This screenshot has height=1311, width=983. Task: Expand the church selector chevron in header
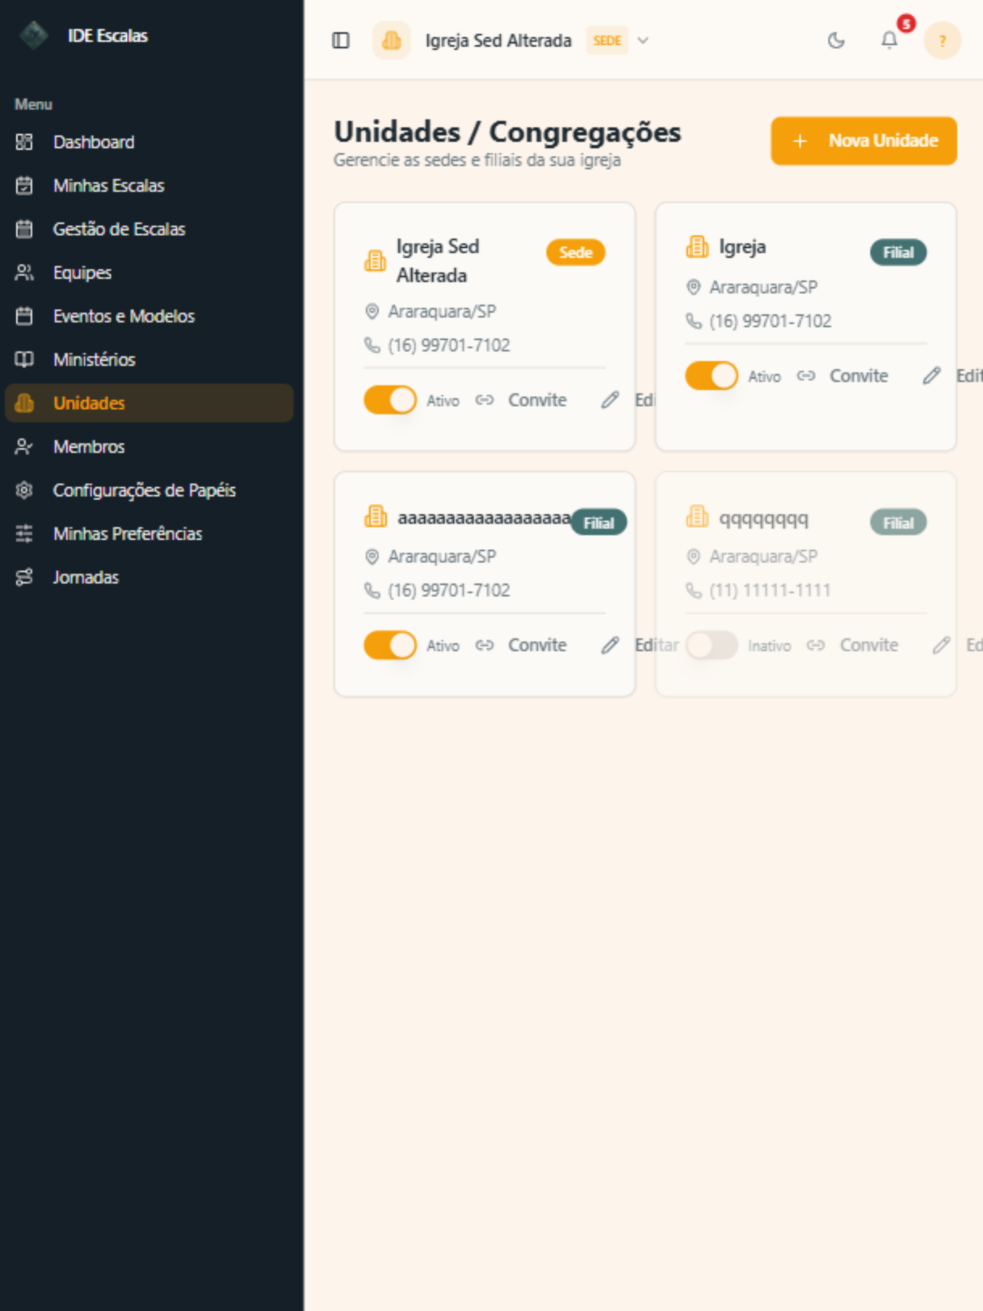642,40
